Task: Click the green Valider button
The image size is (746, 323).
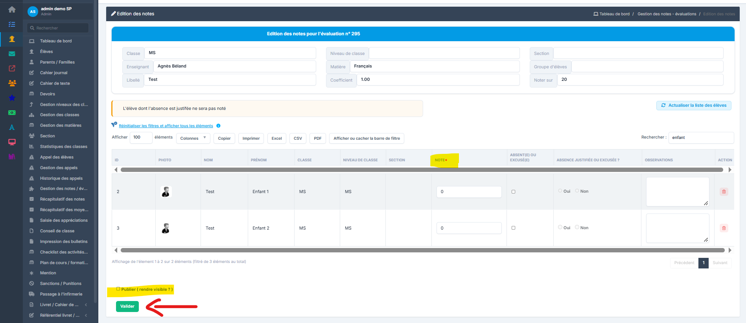Action: (127, 306)
